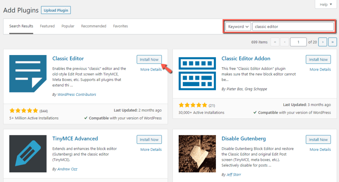Viewport: 339px width, 182px height.
Task: Open the Favorites tab
Action: pyautogui.click(x=121, y=26)
